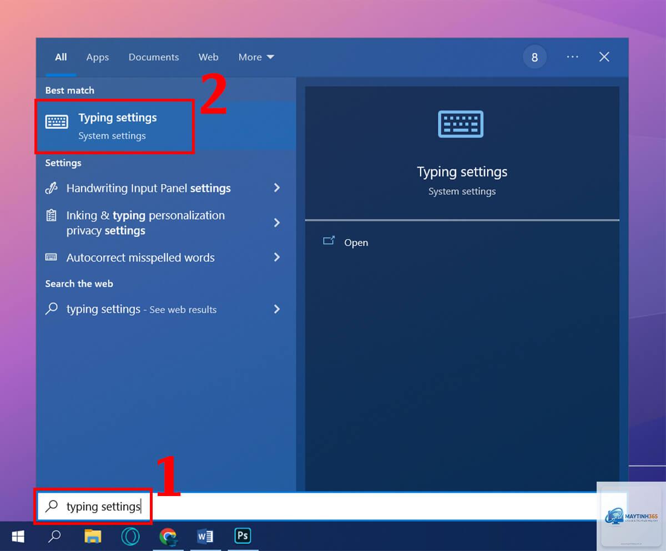Expand Autocorrect misspelled words chevron
Image resolution: width=666 pixels, height=551 pixels.
coord(277,257)
